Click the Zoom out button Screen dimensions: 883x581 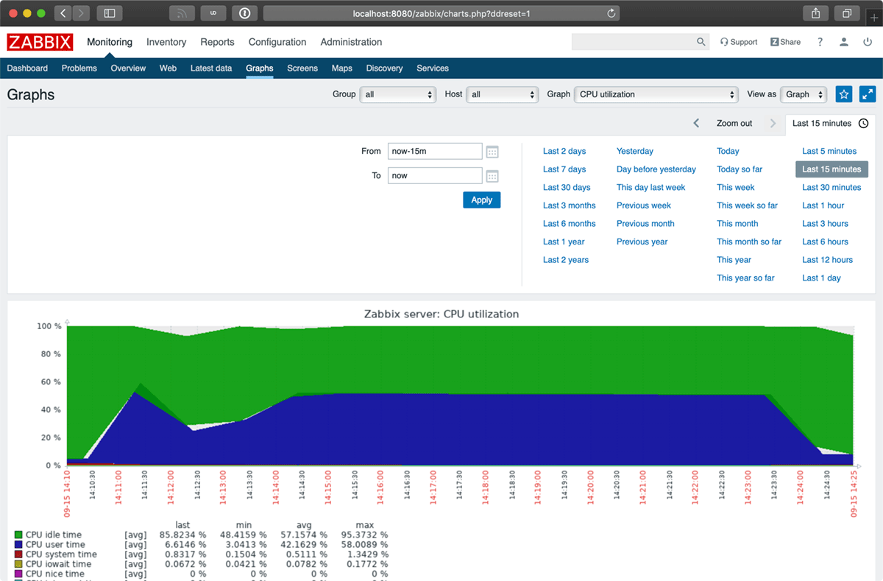click(734, 124)
